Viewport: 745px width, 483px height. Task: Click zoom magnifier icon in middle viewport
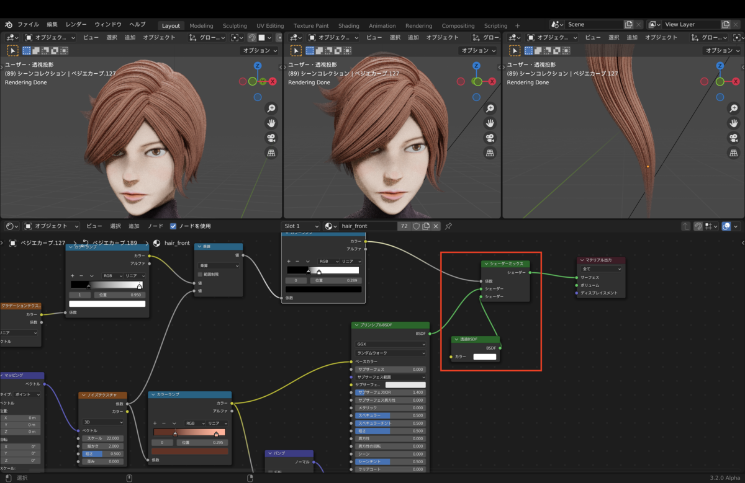tap(490, 109)
